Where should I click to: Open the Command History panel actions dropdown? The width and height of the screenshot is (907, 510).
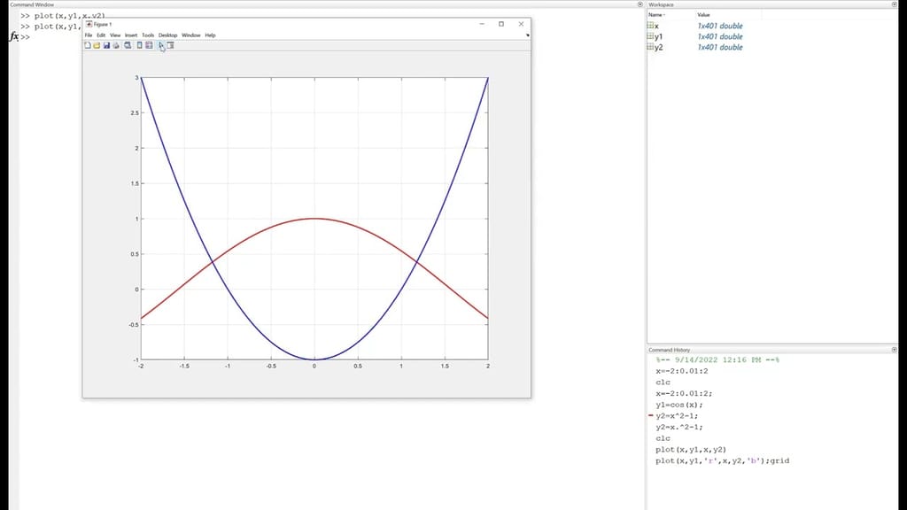coord(893,350)
